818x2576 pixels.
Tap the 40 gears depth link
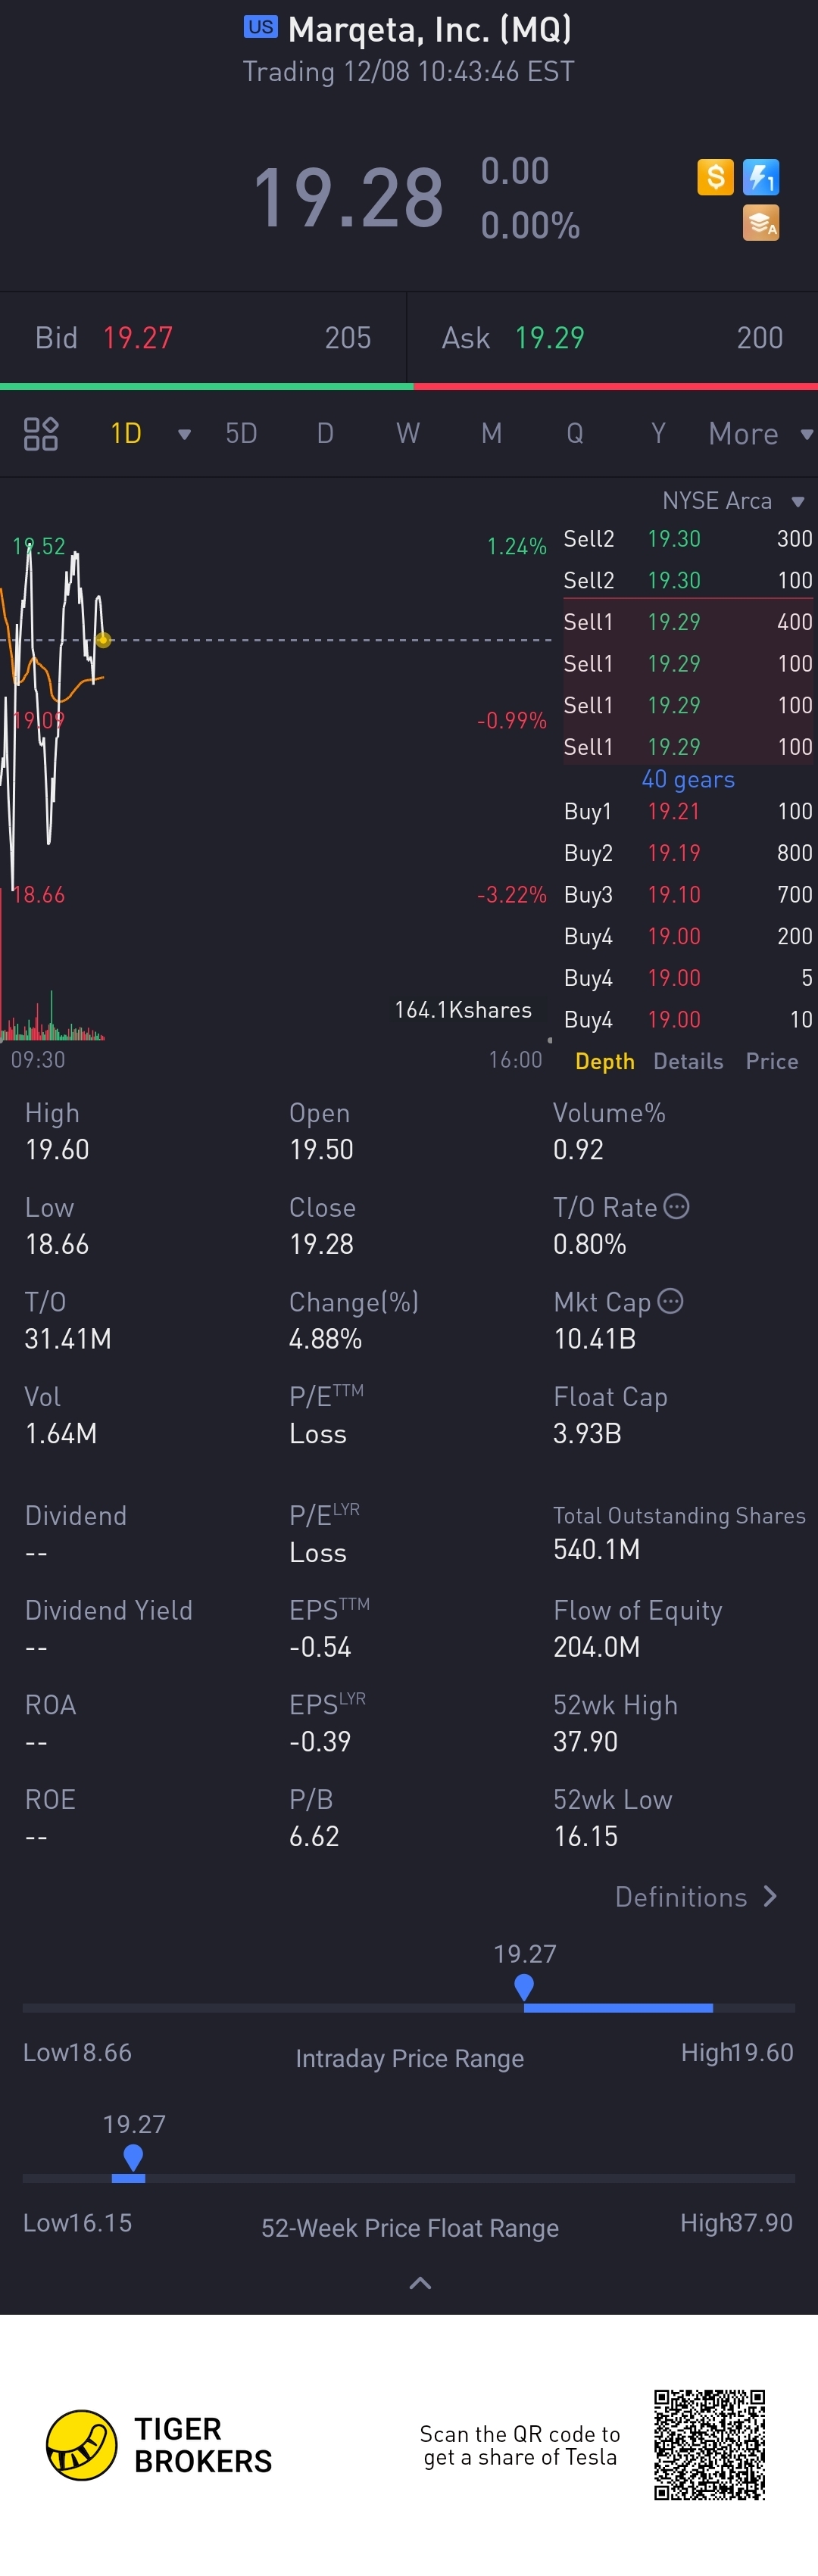(688, 779)
